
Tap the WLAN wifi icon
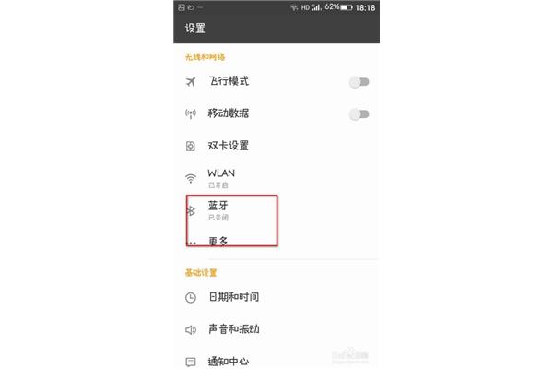point(191,178)
